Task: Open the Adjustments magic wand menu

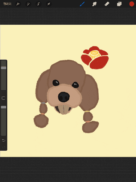Action: pos(28,4)
